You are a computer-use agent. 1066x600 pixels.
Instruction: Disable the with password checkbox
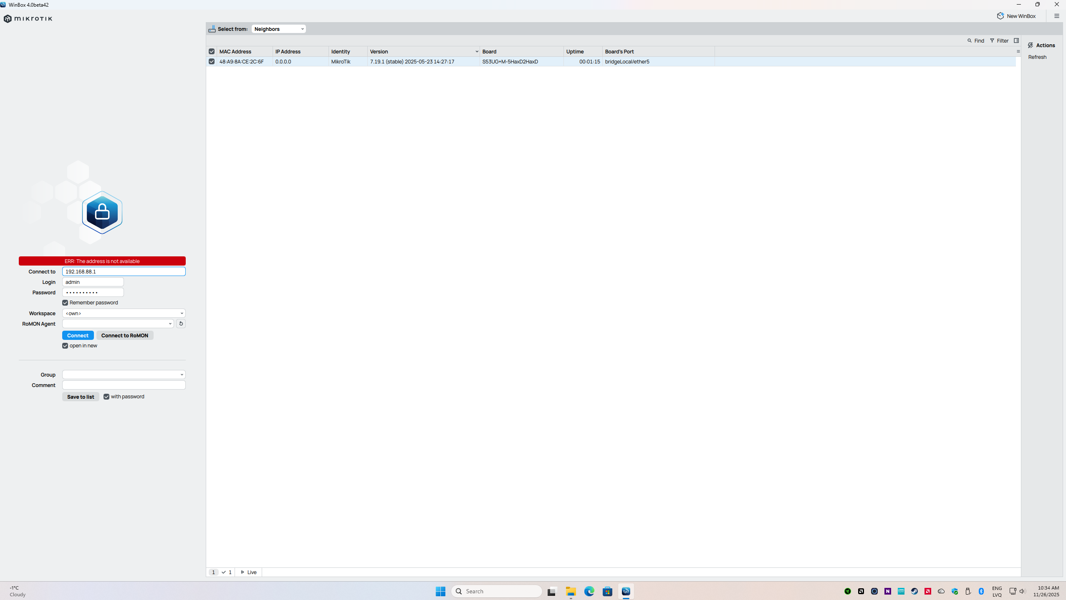(x=106, y=397)
